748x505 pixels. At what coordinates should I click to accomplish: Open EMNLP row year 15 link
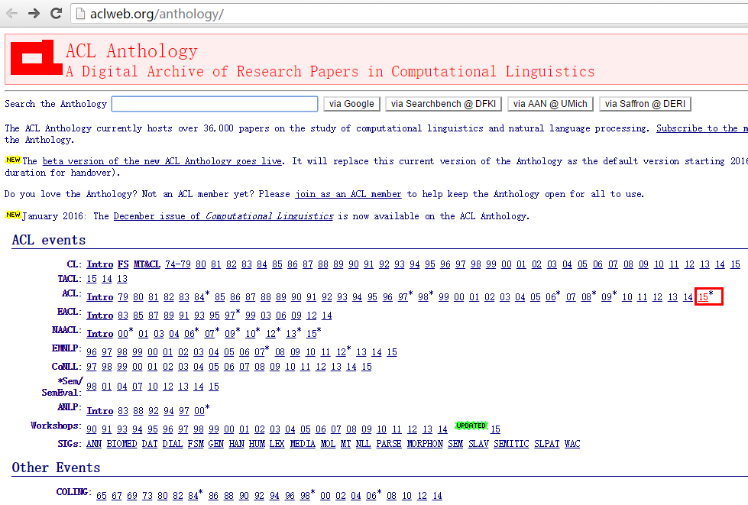coord(392,352)
